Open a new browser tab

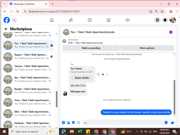click(52, 4)
